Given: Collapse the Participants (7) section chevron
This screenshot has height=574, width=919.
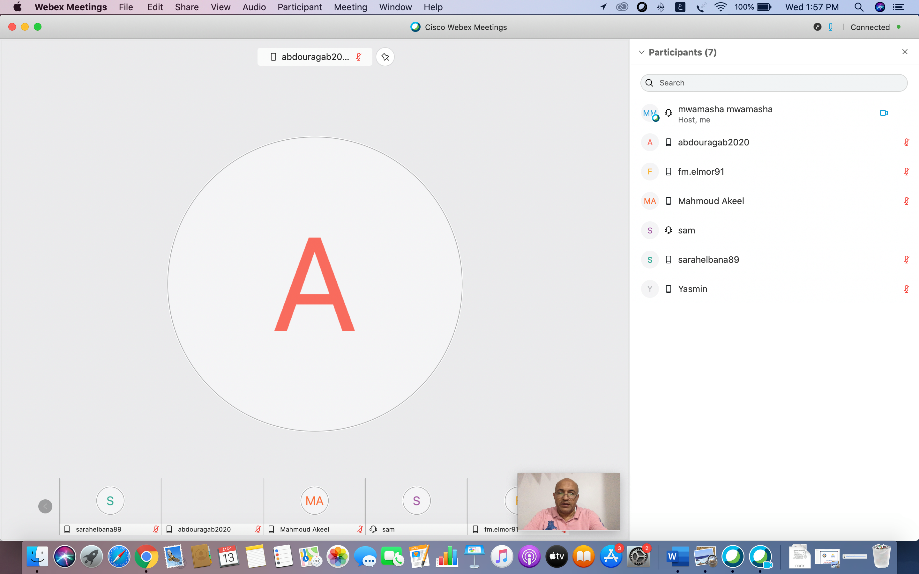Looking at the screenshot, I should tap(642, 52).
